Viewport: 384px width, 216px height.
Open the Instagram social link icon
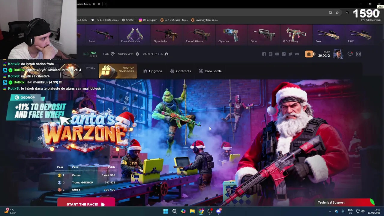(271, 54)
